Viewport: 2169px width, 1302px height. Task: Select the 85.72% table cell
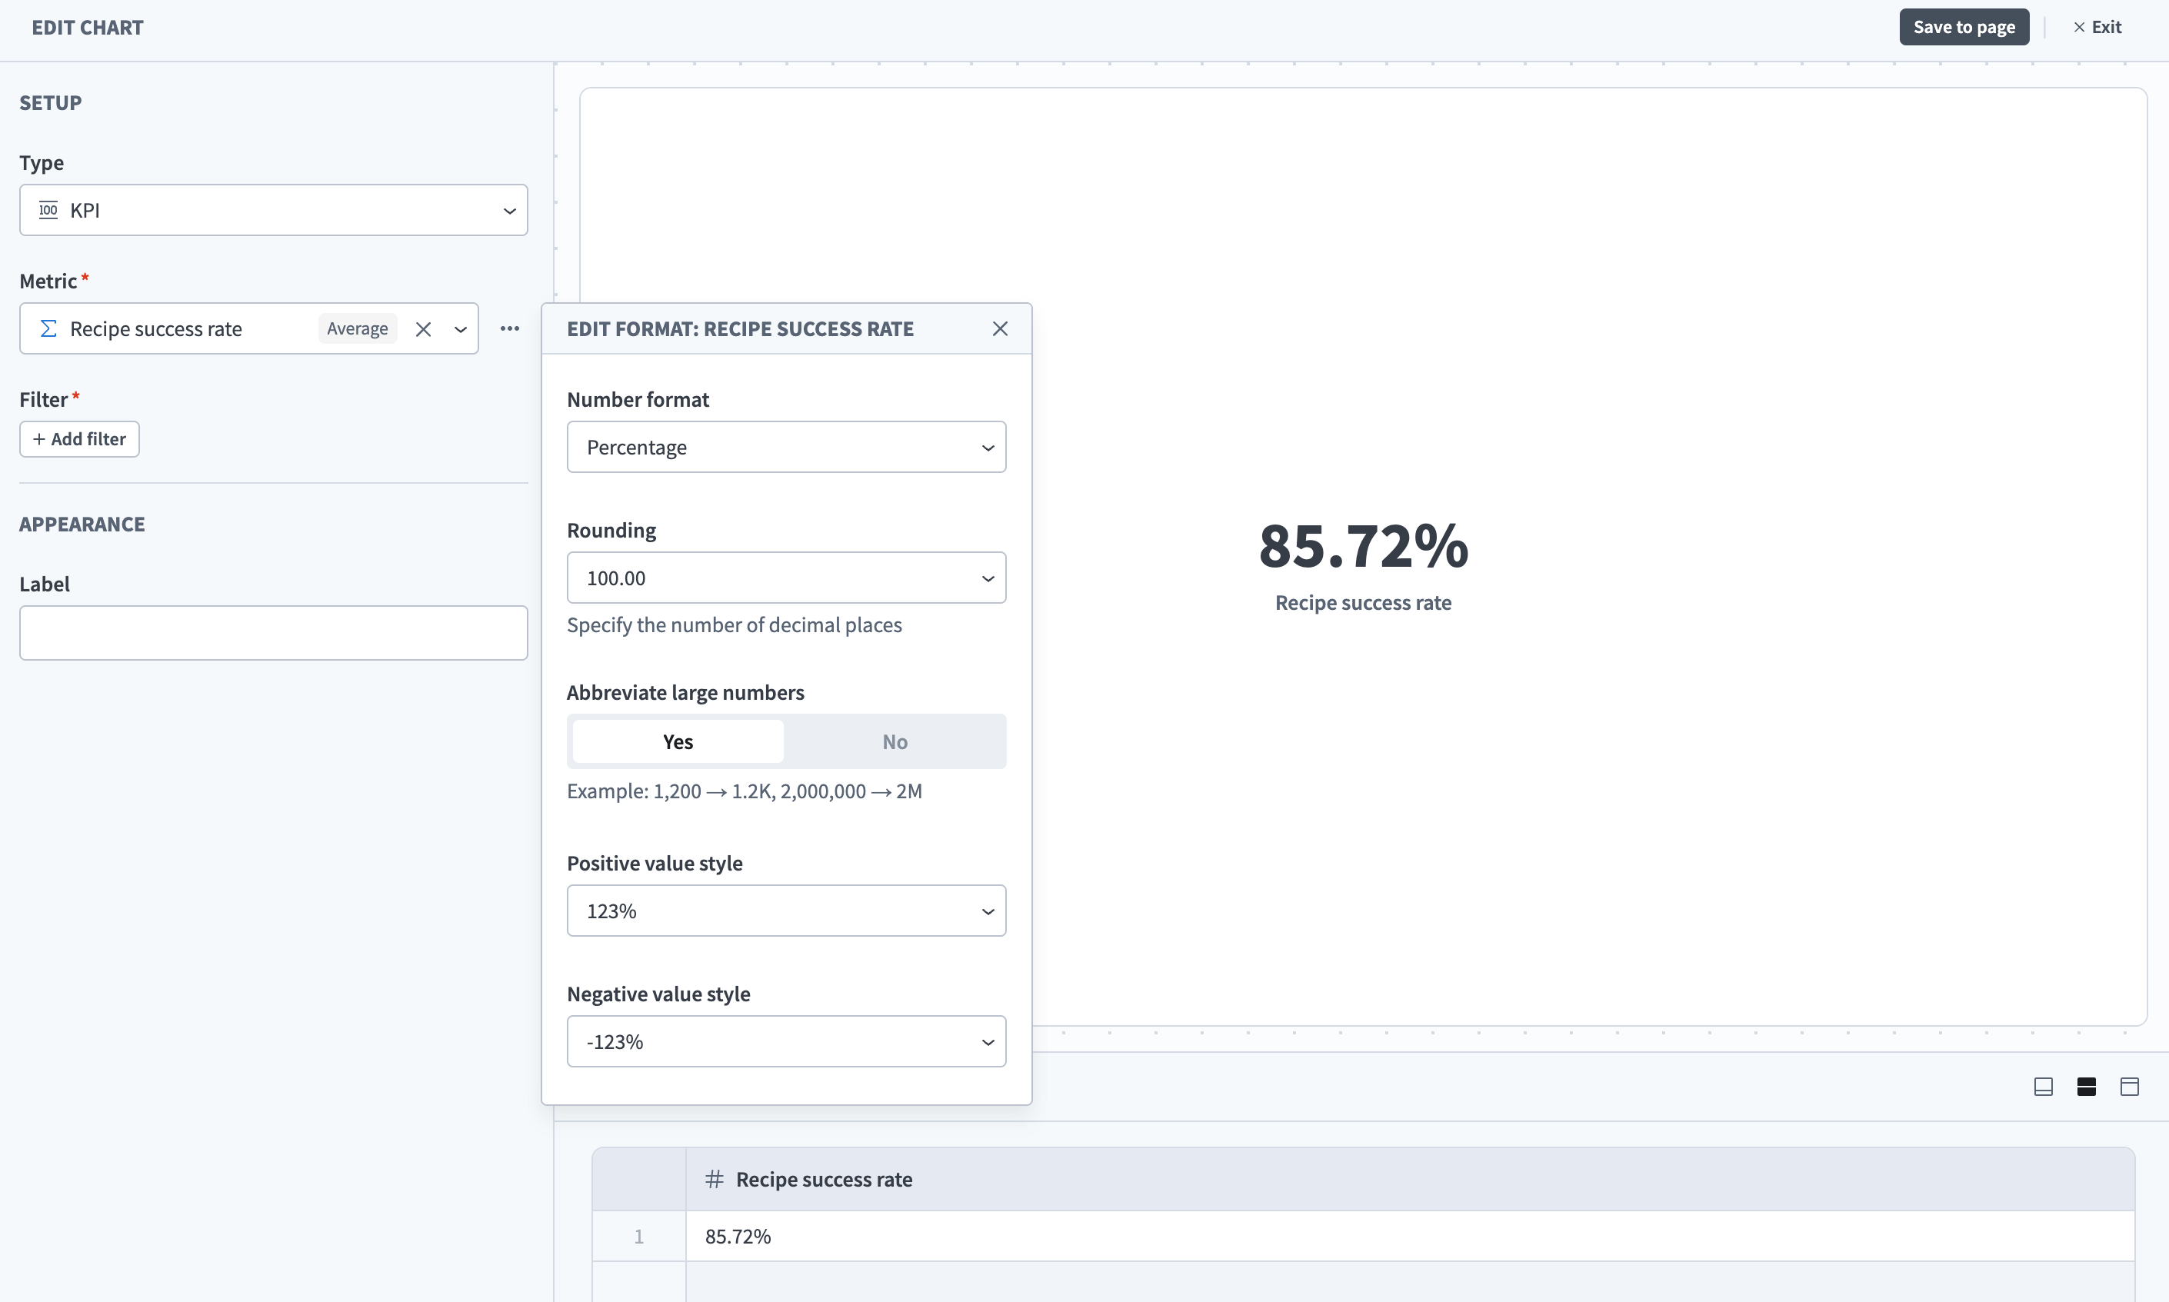point(1410,1237)
